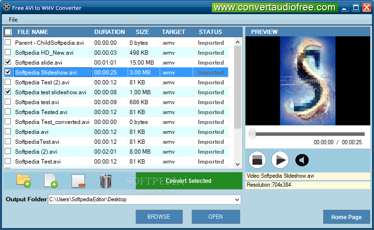This screenshot has height=230, width=374.
Task: Click the preview seek slider handle
Action: click(x=252, y=134)
